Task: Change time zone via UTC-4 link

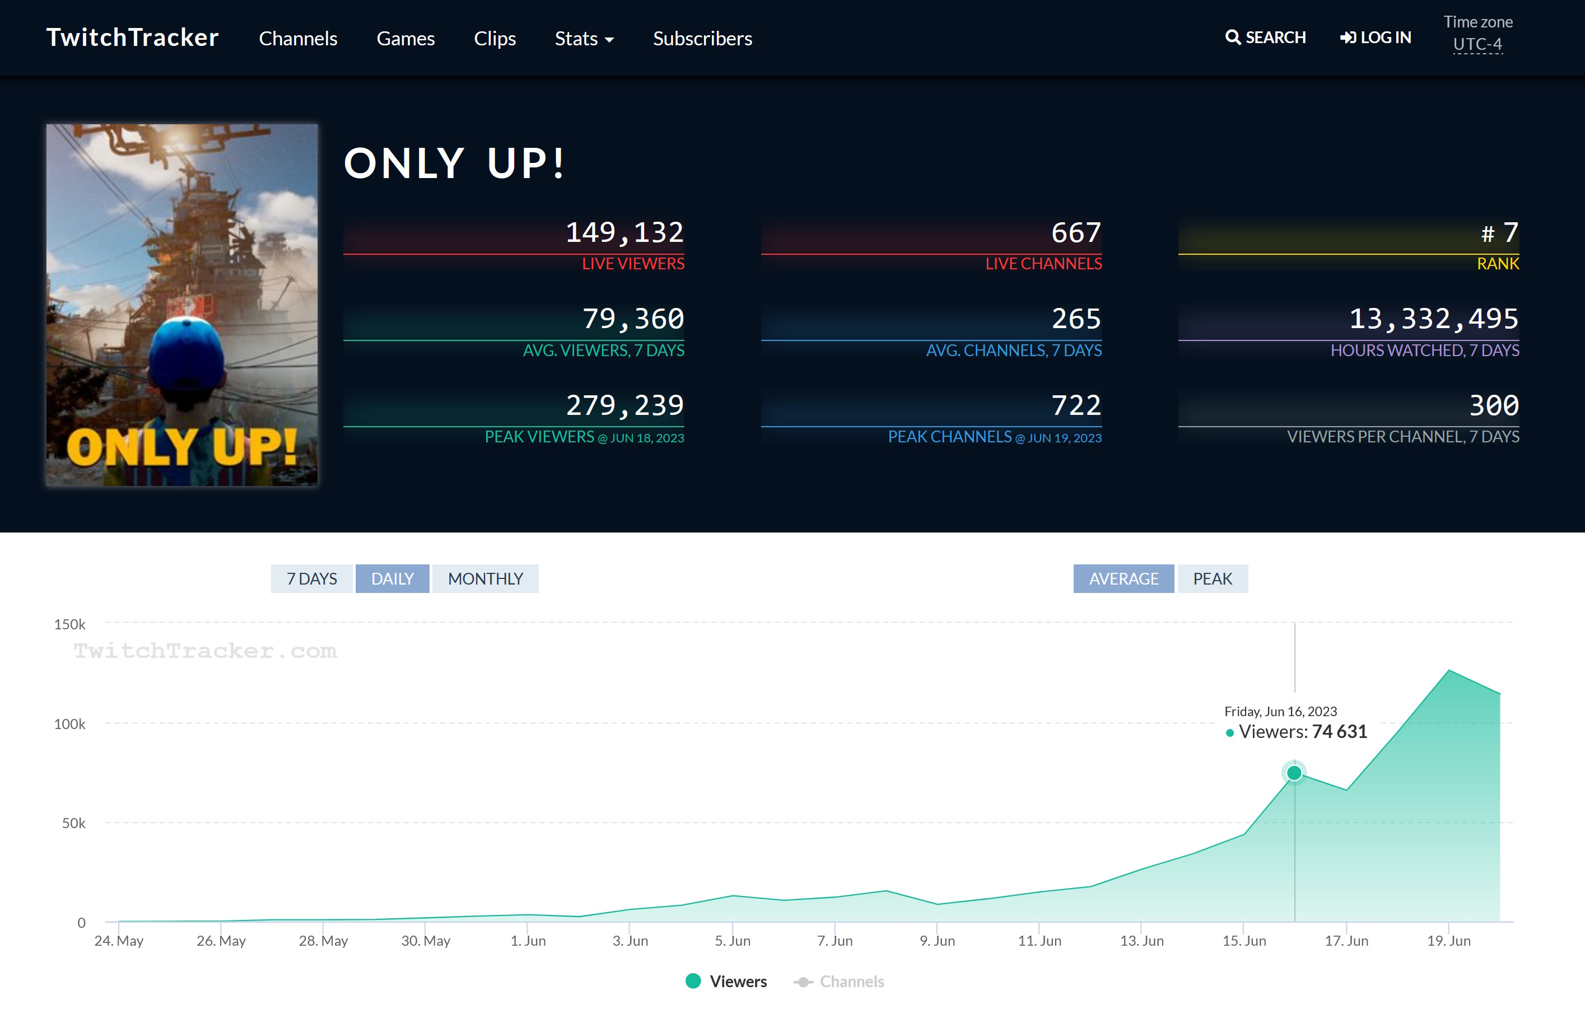Action: click(1477, 44)
